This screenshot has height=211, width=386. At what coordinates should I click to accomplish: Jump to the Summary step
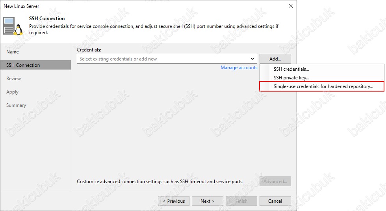(16, 105)
